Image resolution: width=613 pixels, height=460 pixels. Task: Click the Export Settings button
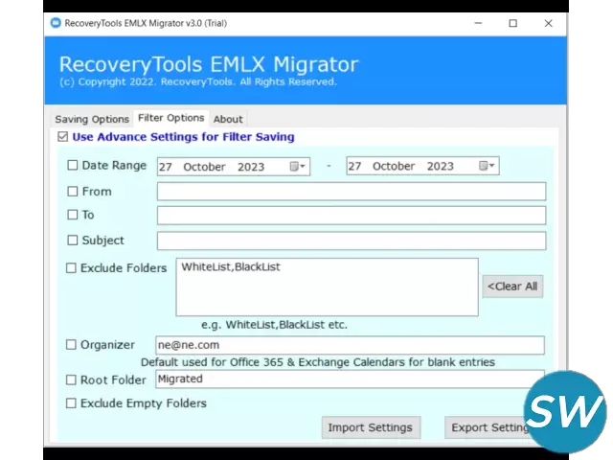tap(488, 427)
